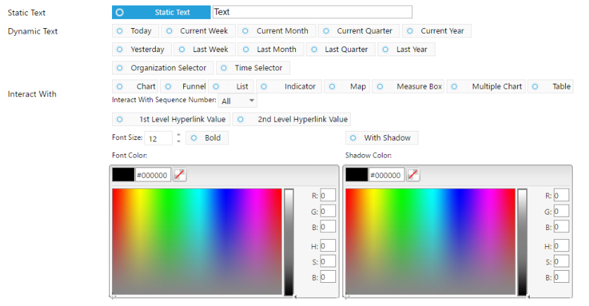Screen dimensions: 589x306
Task: Decrease font size with down arrow
Action: tap(178, 141)
